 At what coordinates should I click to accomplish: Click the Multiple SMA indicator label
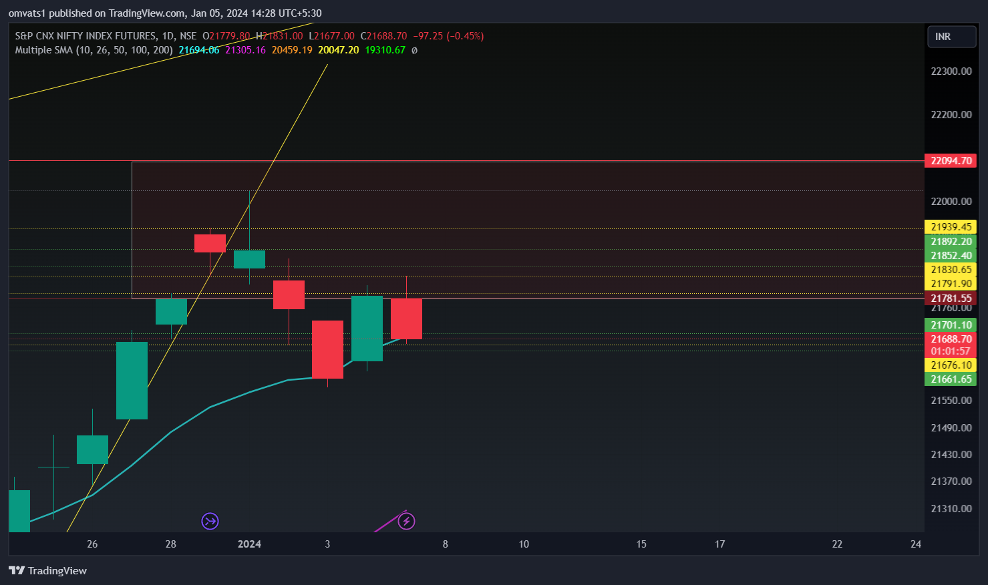[94, 50]
